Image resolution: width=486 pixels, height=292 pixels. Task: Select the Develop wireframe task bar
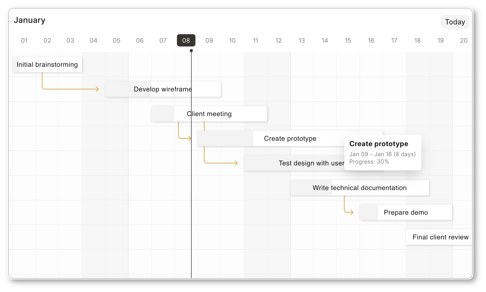[x=163, y=89]
